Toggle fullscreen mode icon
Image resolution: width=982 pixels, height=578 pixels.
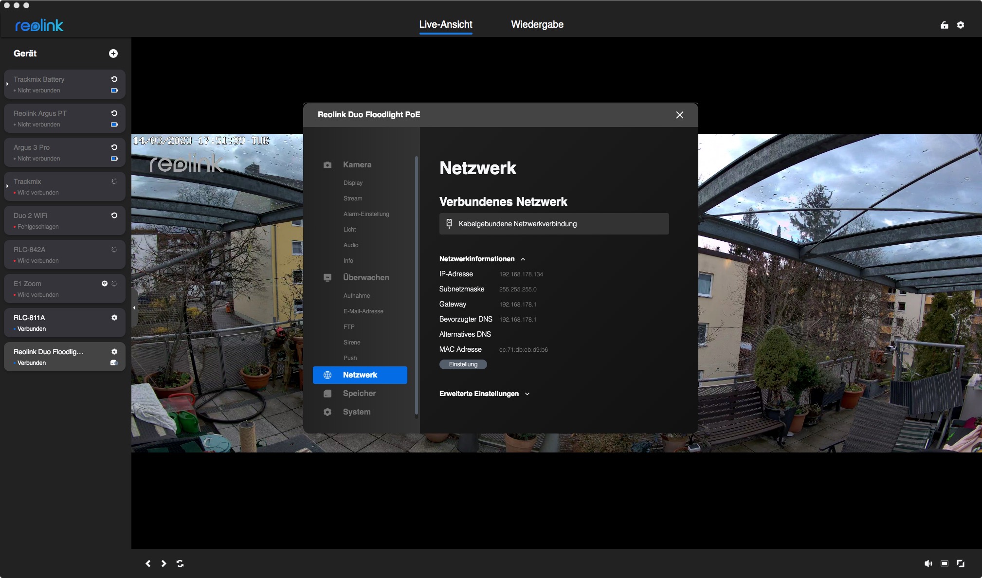tap(961, 563)
